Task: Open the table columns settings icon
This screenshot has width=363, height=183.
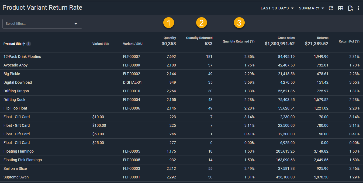Action: tap(341, 8)
